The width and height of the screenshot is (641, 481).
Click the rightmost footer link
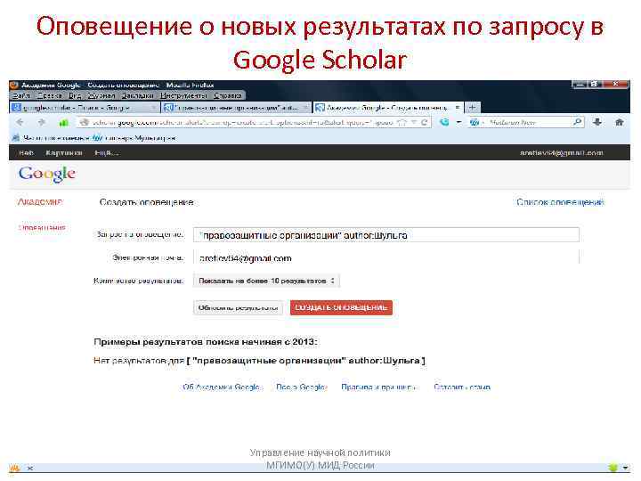(462, 387)
